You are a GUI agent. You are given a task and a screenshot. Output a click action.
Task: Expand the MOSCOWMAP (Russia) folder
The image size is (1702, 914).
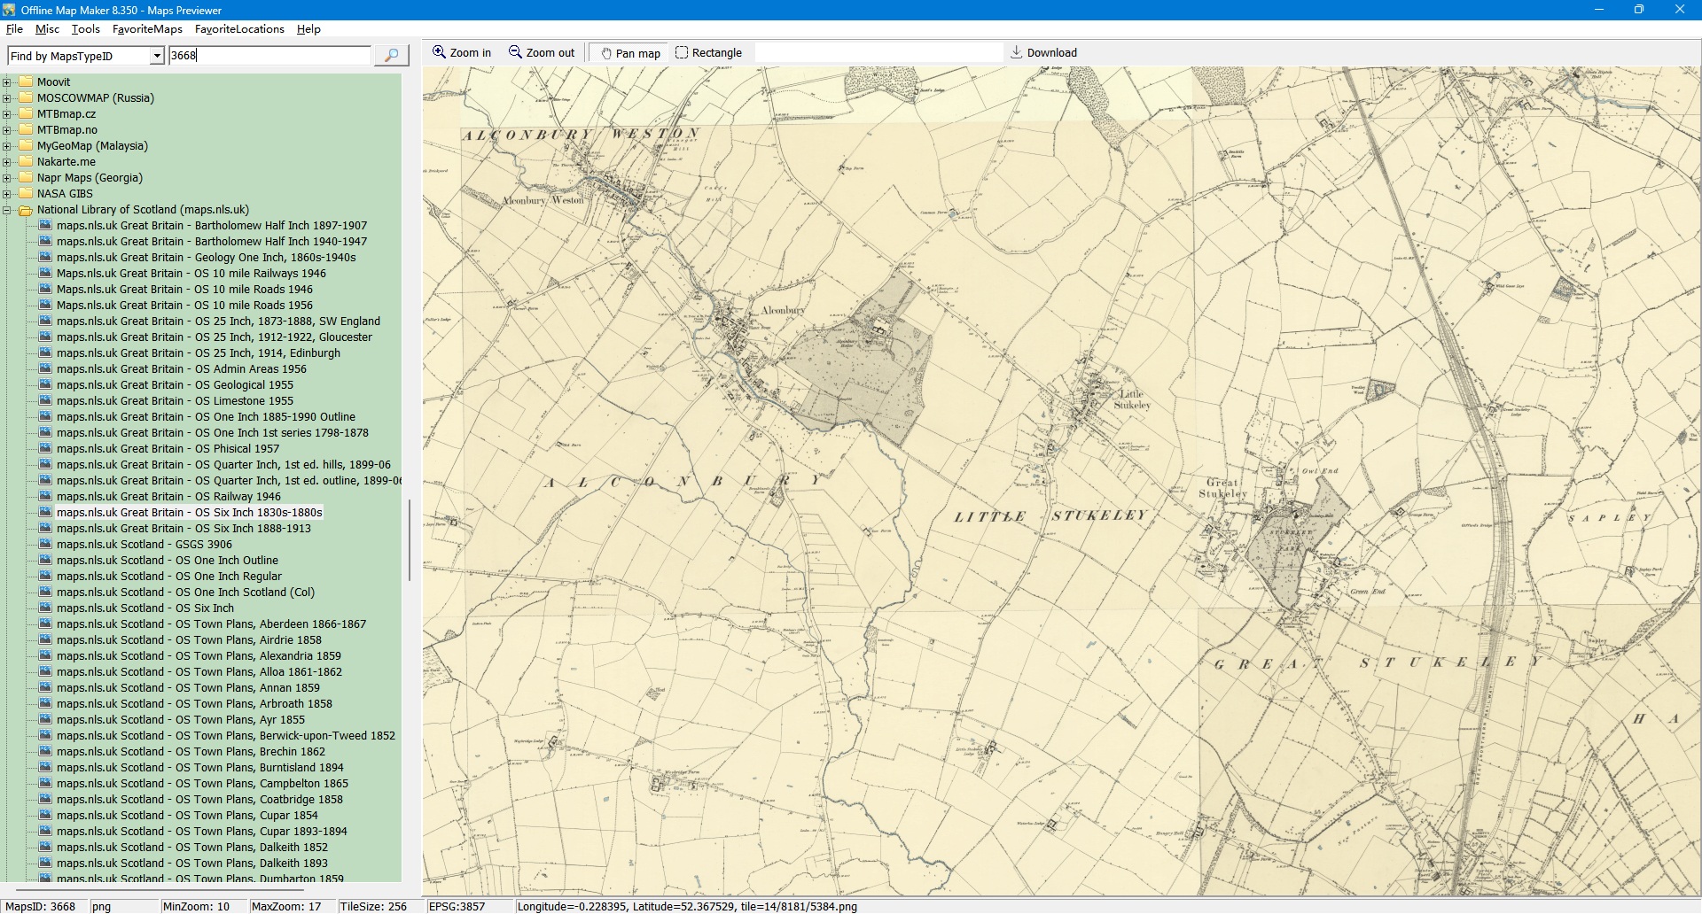point(7,98)
